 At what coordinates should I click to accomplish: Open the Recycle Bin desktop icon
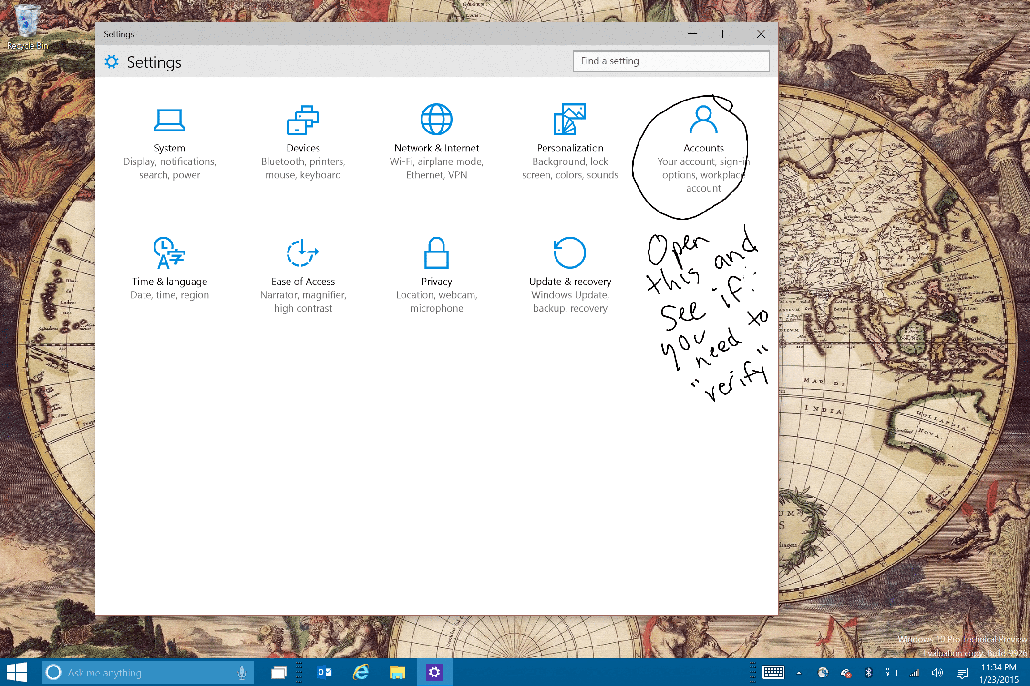[x=27, y=26]
